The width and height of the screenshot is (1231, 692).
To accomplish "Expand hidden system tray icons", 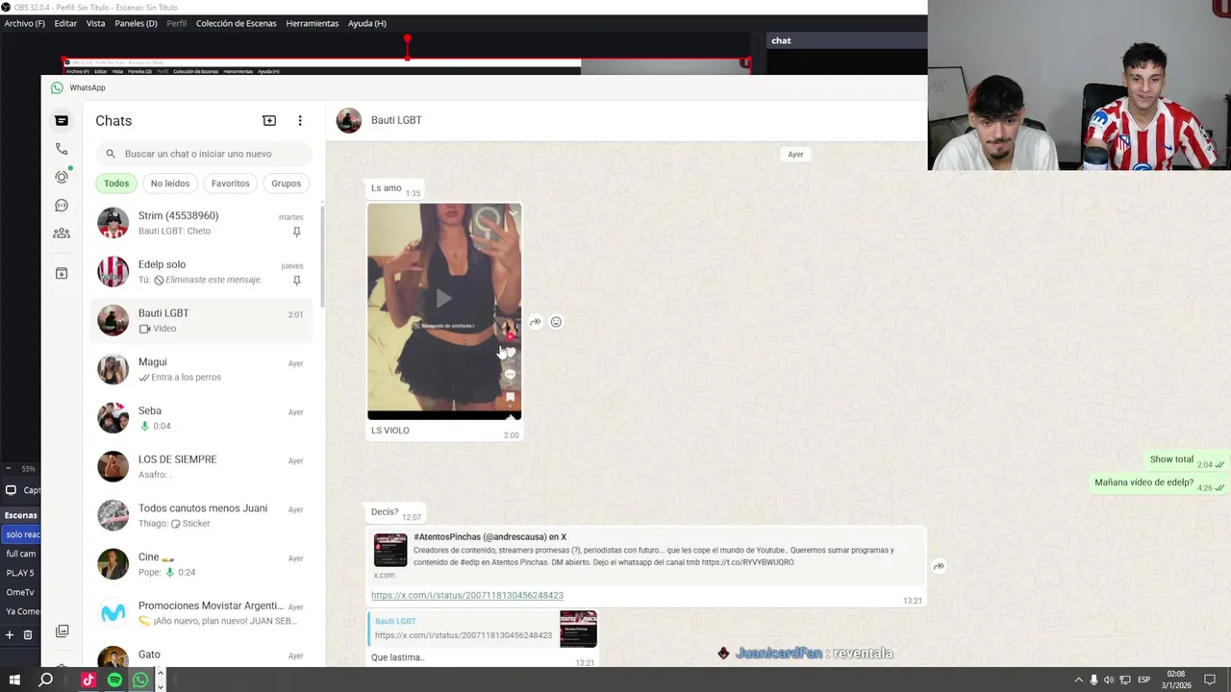I will (1078, 680).
